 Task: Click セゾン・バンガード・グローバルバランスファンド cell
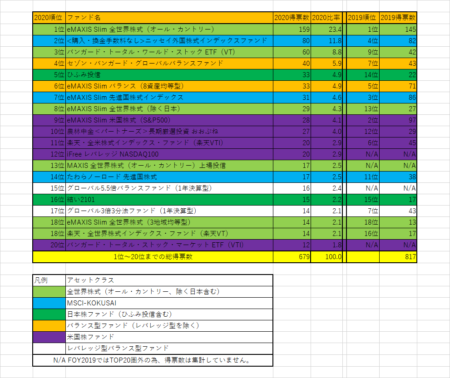(169, 64)
